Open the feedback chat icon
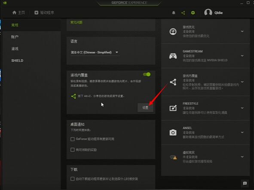Screen dimensions: 254x190 (x=245, y=183)
